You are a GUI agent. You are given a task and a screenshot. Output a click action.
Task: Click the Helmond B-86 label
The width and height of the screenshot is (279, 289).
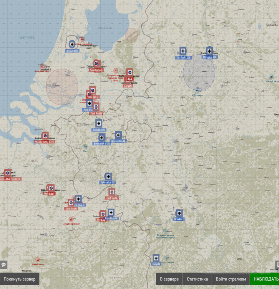click(118, 141)
